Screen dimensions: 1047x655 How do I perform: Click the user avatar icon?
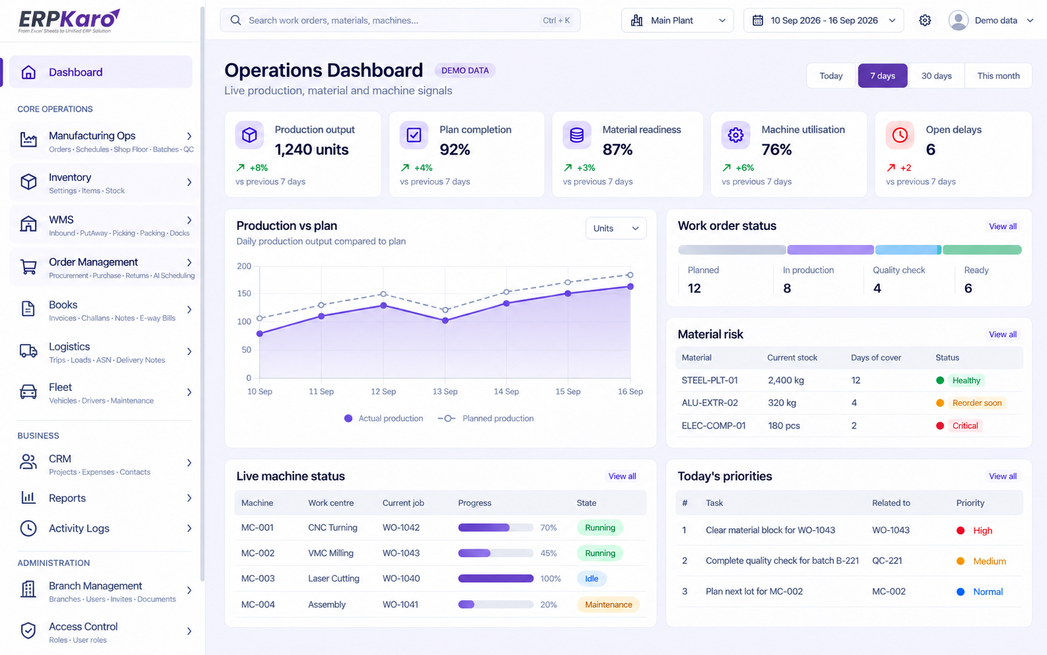click(959, 20)
